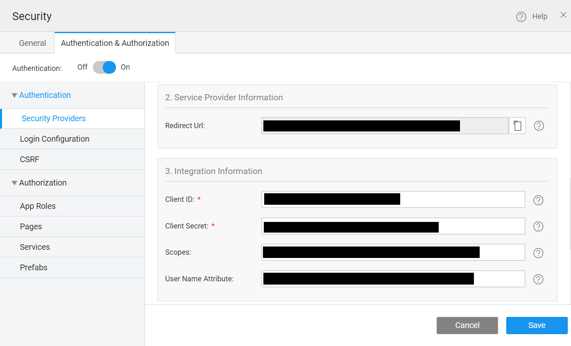
Task: Open help tooltip for Client ID
Action: click(x=538, y=200)
